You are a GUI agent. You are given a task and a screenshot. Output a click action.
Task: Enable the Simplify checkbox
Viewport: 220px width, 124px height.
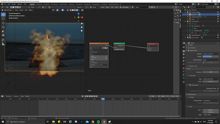point(188,48)
